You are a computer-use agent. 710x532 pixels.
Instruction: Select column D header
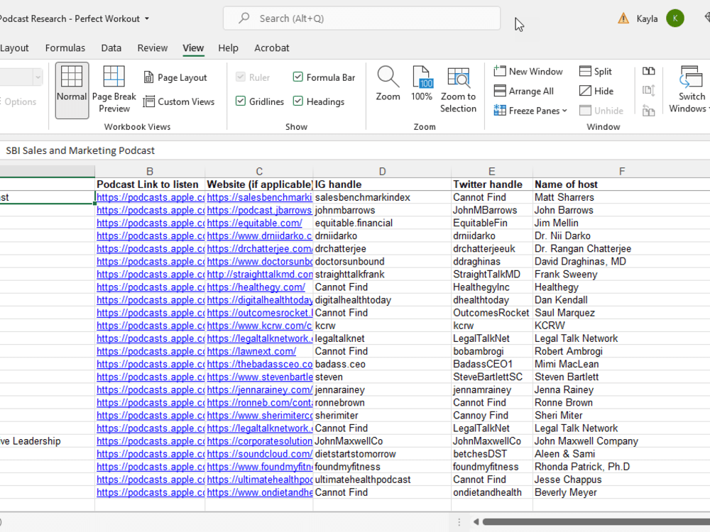pyautogui.click(x=382, y=172)
